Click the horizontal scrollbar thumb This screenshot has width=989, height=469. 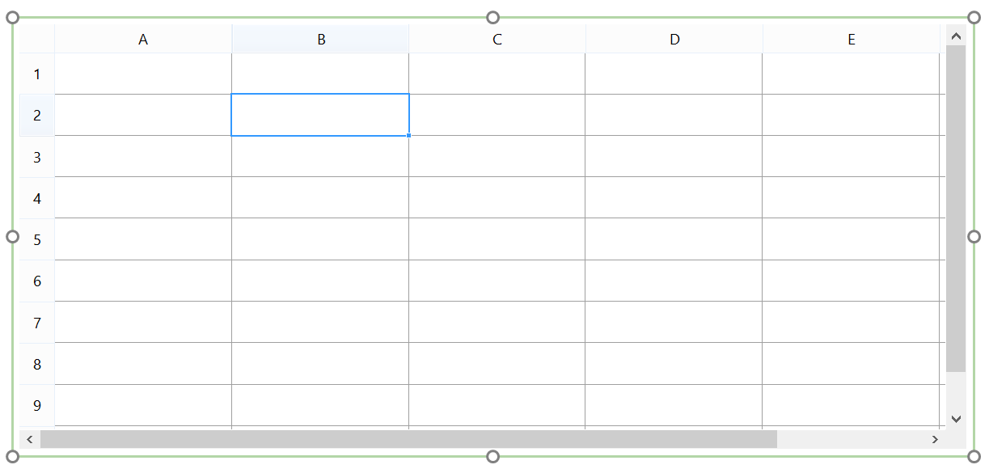click(x=408, y=439)
